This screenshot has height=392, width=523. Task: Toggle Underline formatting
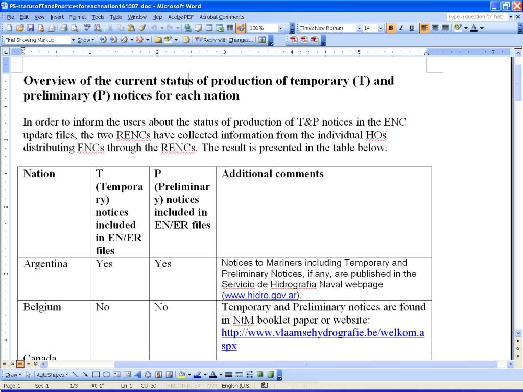click(412, 28)
